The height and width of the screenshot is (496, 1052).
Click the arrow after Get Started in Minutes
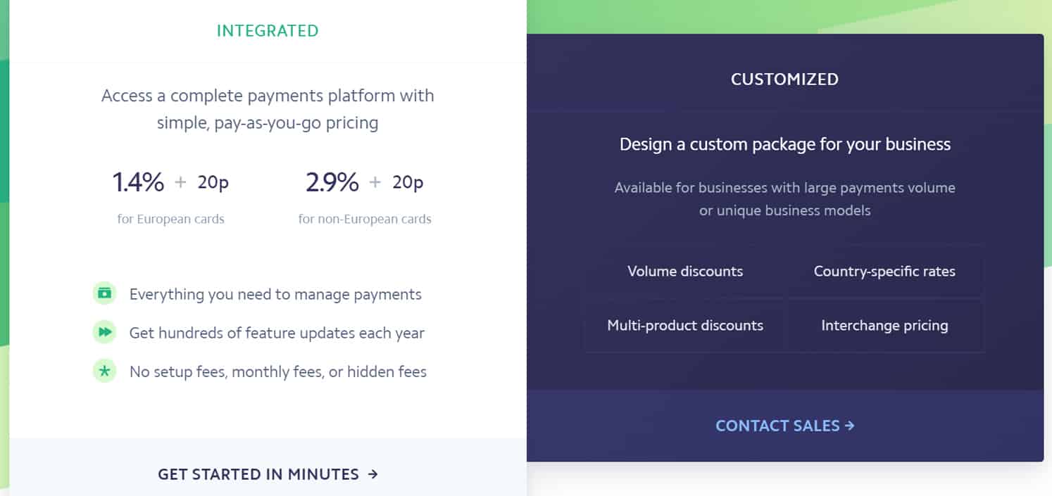373,474
